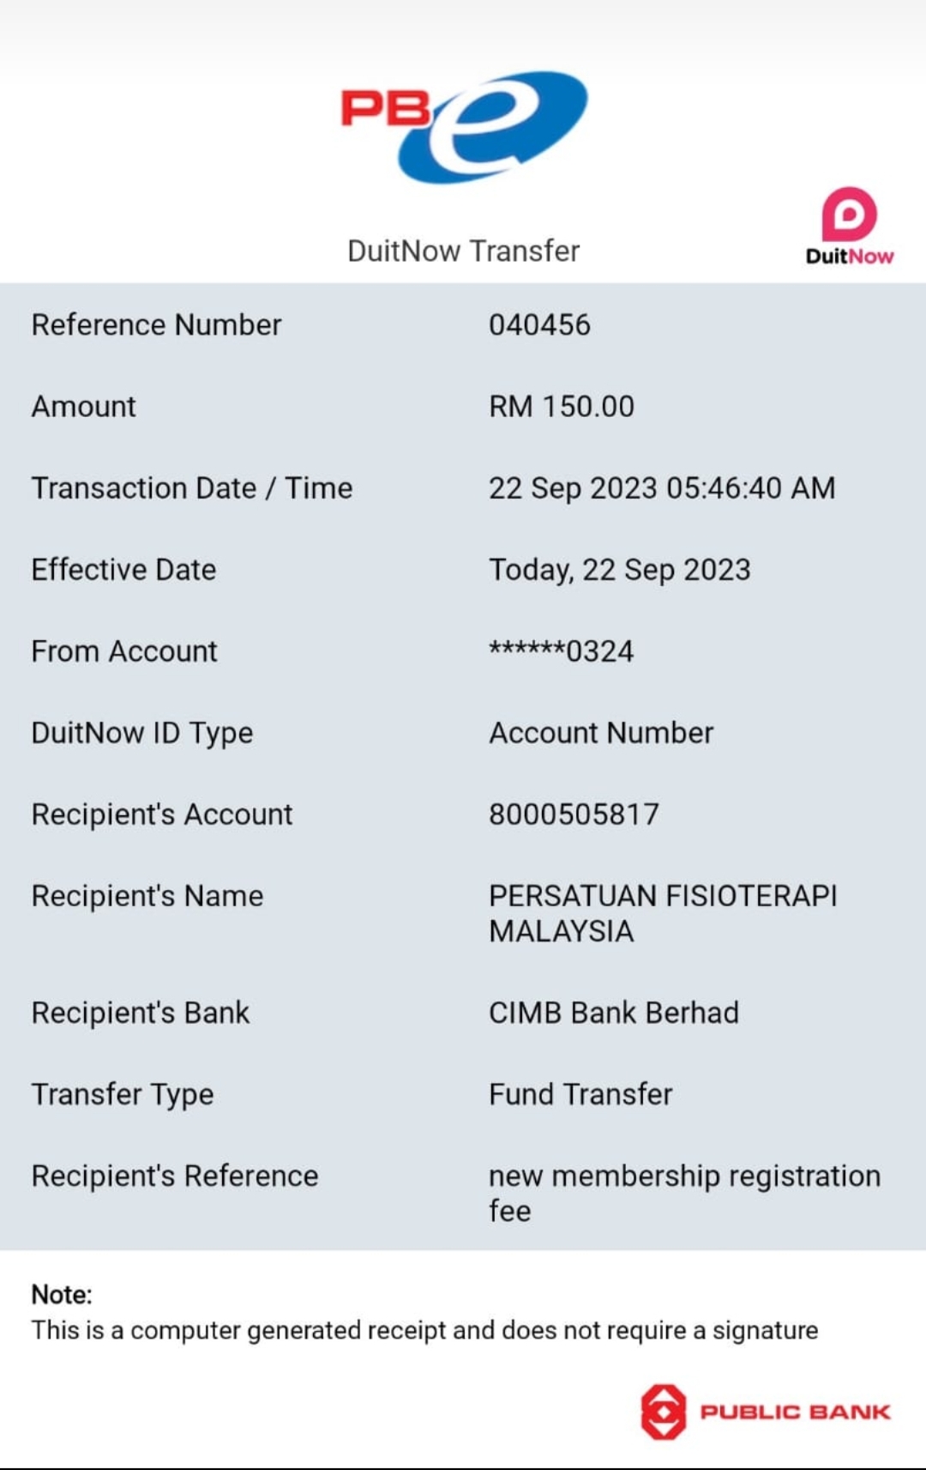This screenshot has height=1470, width=926.
Task: Click the Account Number ID type value
Action: point(601,733)
